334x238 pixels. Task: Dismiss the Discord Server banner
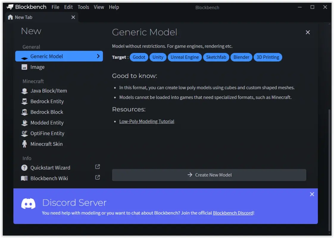[312, 194]
